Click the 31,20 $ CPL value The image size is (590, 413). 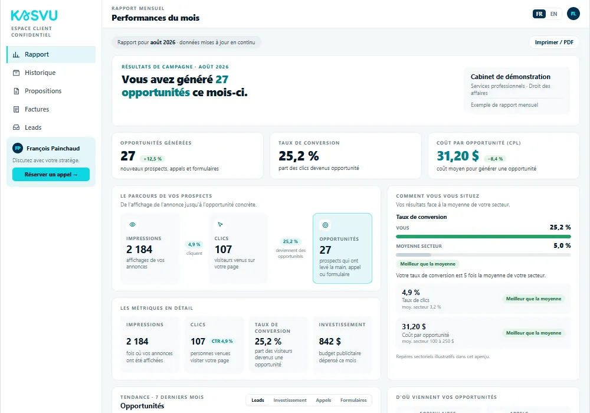[x=458, y=156]
